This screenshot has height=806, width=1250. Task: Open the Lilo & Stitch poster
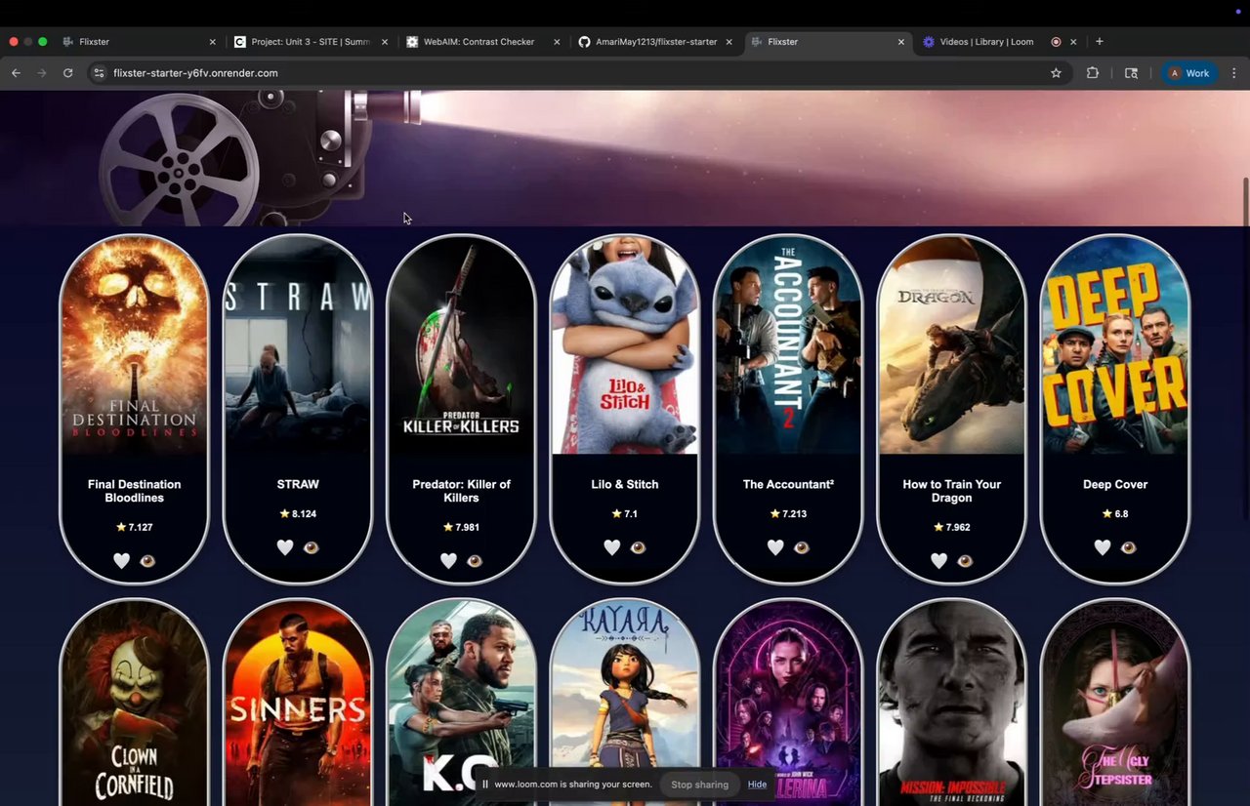[x=625, y=345]
